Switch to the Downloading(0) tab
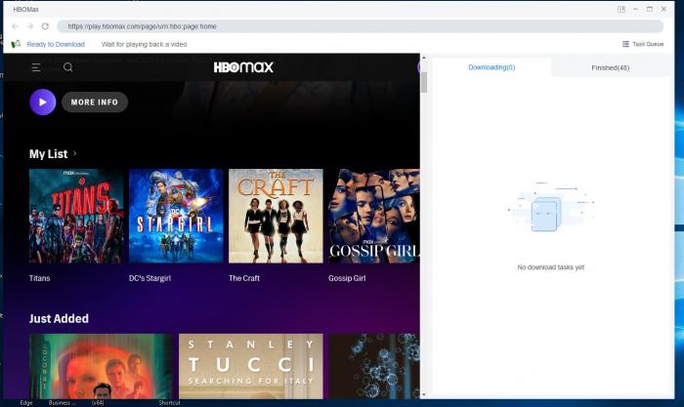The width and height of the screenshot is (684, 407). (x=492, y=67)
